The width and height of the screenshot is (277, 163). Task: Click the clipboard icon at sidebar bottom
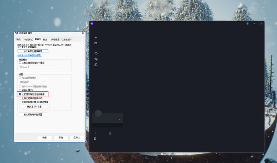[95, 139]
